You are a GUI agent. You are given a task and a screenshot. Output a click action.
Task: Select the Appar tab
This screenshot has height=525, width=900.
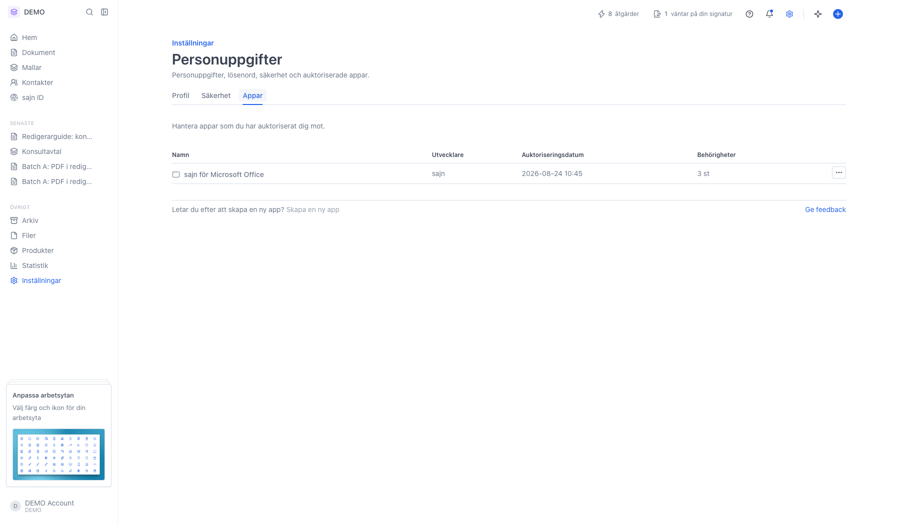coord(252,95)
